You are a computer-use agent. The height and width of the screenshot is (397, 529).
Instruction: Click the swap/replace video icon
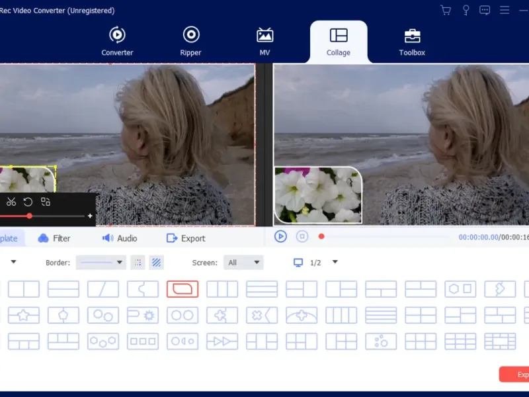[46, 202]
